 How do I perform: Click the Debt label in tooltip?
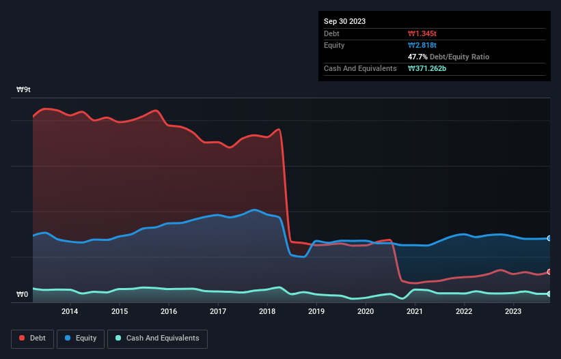point(331,33)
